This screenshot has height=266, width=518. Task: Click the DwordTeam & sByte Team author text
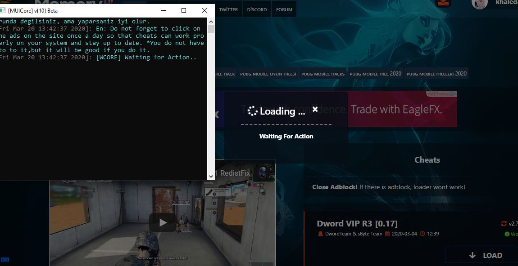[x=354, y=234]
